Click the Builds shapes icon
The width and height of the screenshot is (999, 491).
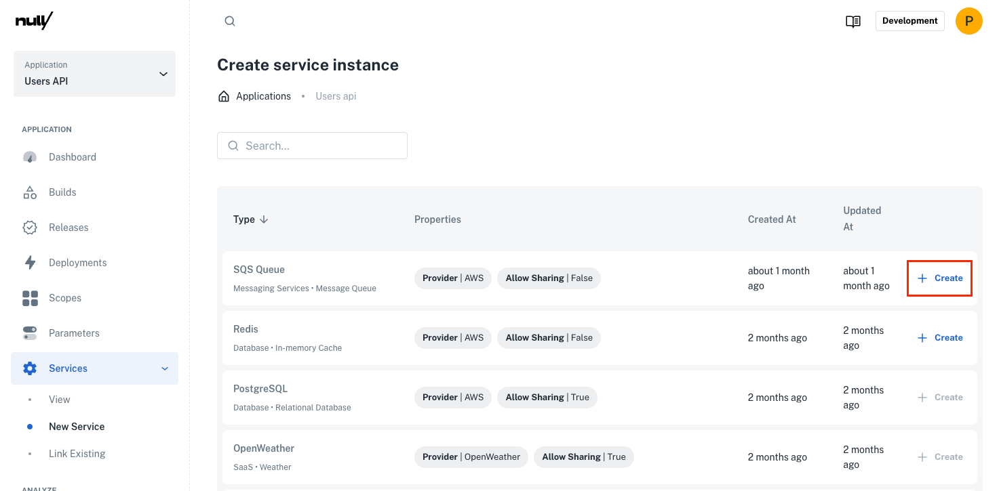30,192
